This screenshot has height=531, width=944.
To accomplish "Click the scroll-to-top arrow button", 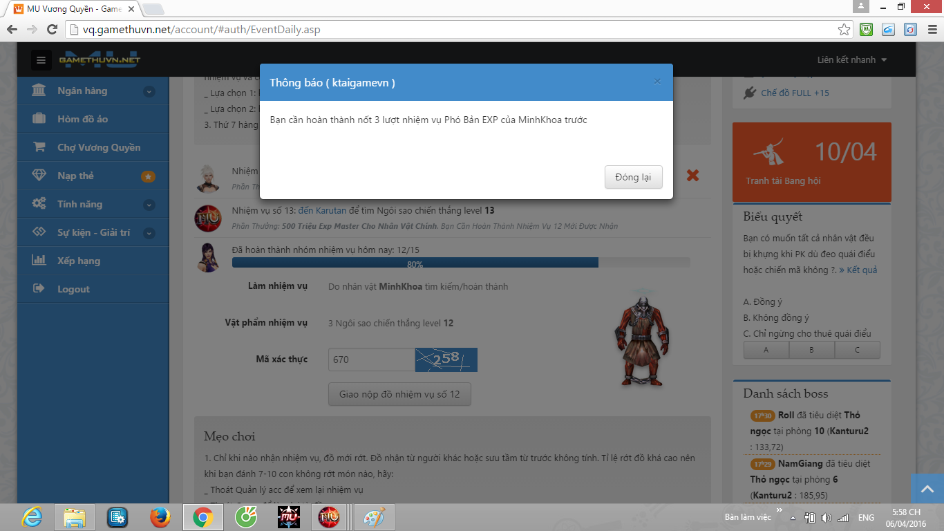I will tap(927, 489).
